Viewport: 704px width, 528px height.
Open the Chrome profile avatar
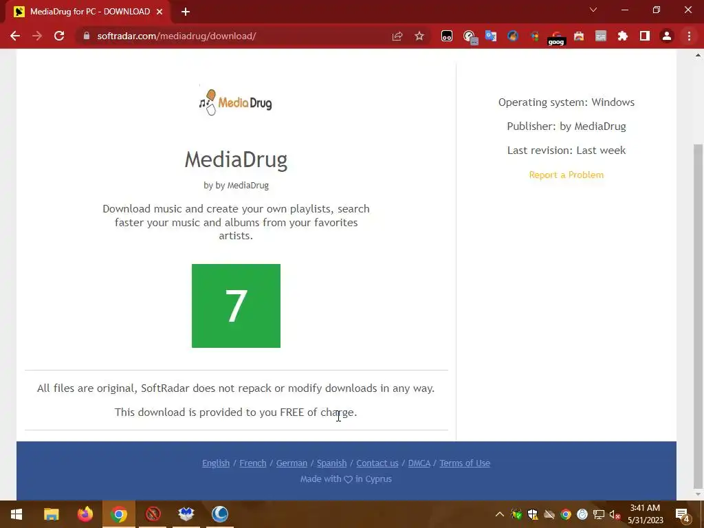[666, 36]
